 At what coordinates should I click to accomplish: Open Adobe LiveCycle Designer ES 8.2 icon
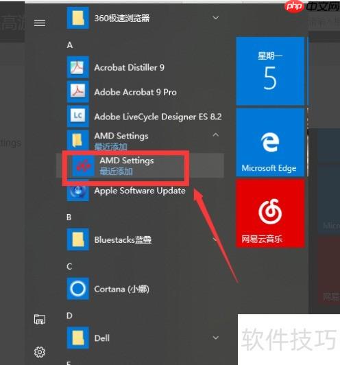(77, 116)
